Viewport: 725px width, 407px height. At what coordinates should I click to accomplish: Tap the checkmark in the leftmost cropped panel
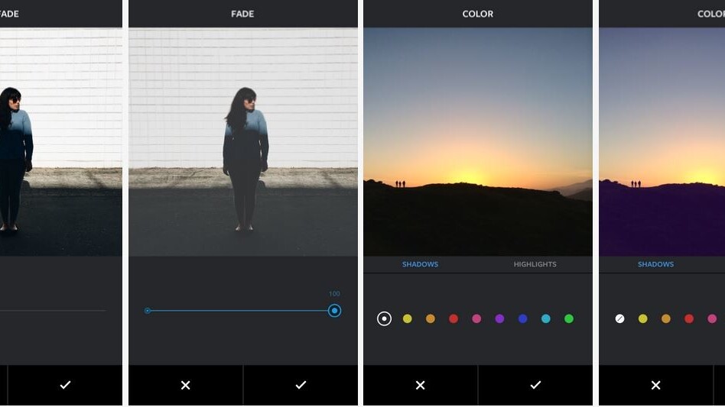[65, 386]
